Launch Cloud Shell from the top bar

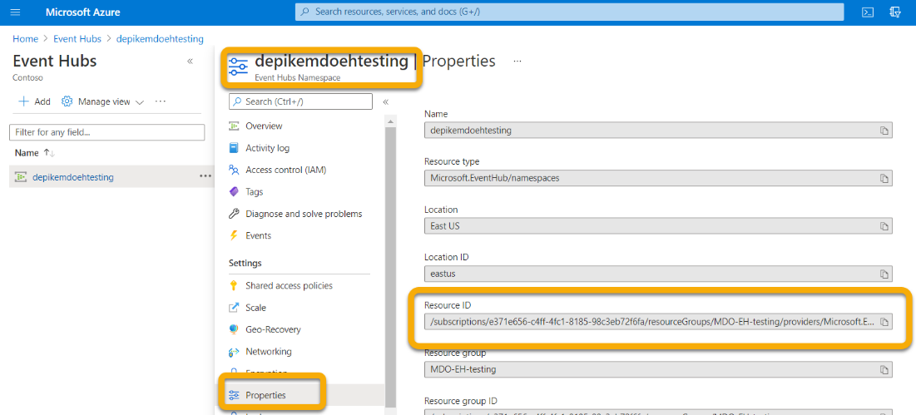tap(868, 12)
